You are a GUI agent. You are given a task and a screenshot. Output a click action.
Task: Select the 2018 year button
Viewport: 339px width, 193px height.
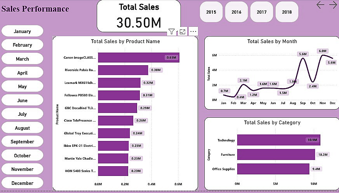pos(287,12)
